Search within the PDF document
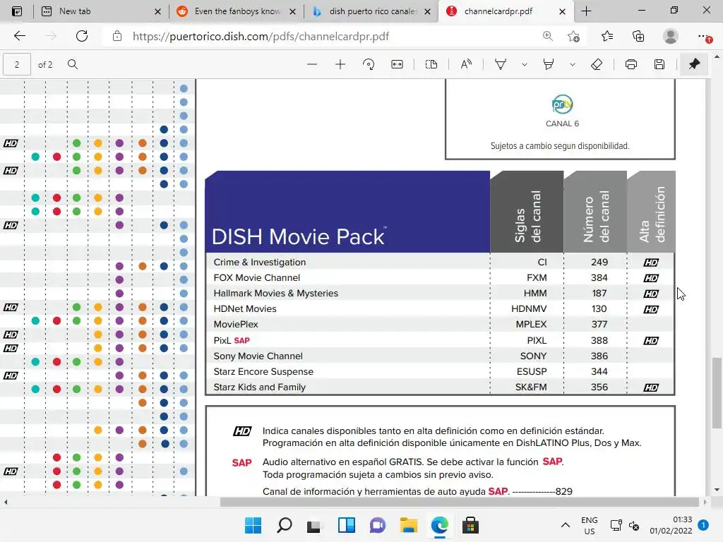This screenshot has height=542, width=723. click(73, 64)
